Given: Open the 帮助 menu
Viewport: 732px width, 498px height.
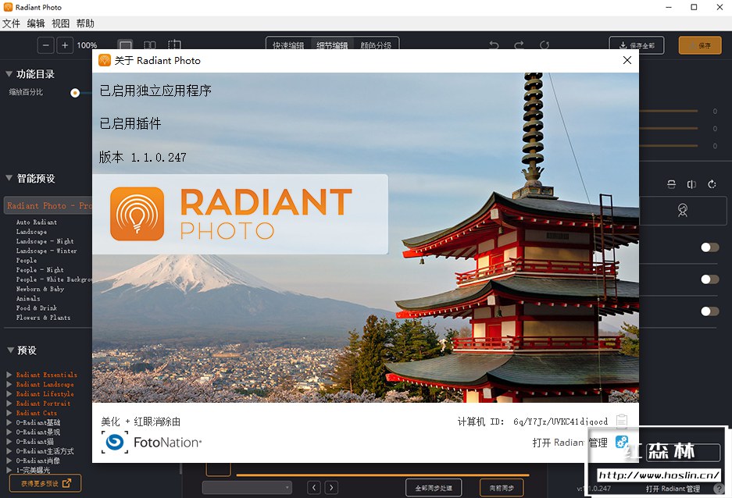Looking at the screenshot, I should pyautogui.click(x=85, y=23).
